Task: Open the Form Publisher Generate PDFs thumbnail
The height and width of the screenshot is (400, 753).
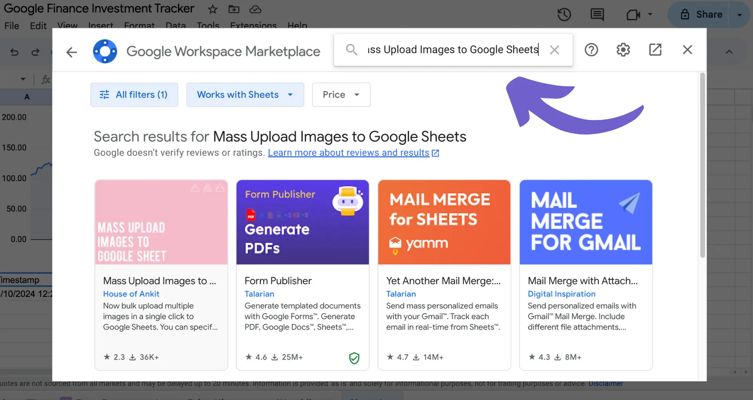Action: (x=303, y=222)
